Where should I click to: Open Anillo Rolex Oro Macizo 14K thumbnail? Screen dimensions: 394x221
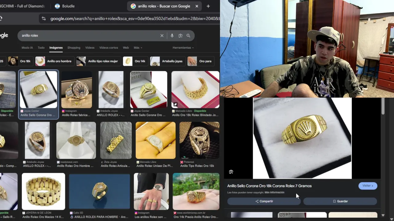pos(43,192)
